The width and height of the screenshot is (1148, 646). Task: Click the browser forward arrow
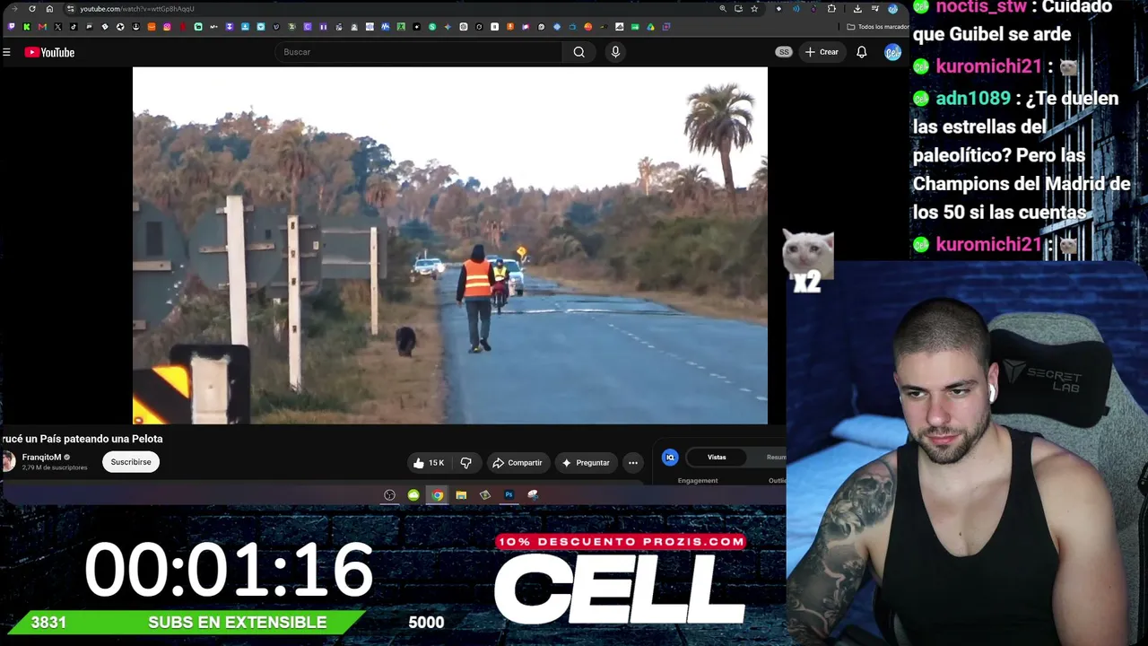(14, 9)
